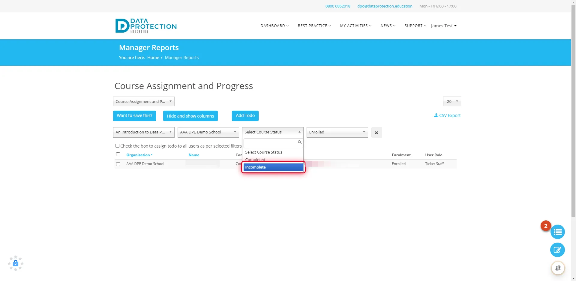Click the Want to save this? button
The width and height of the screenshot is (576, 281).
[x=134, y=116]
